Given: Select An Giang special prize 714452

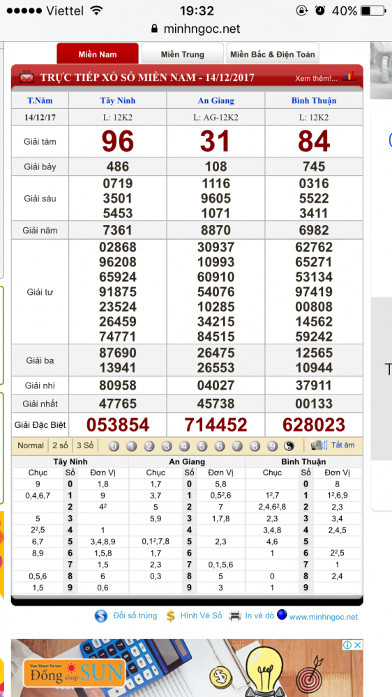Looking at the screenshot, I should pos(216,425).
